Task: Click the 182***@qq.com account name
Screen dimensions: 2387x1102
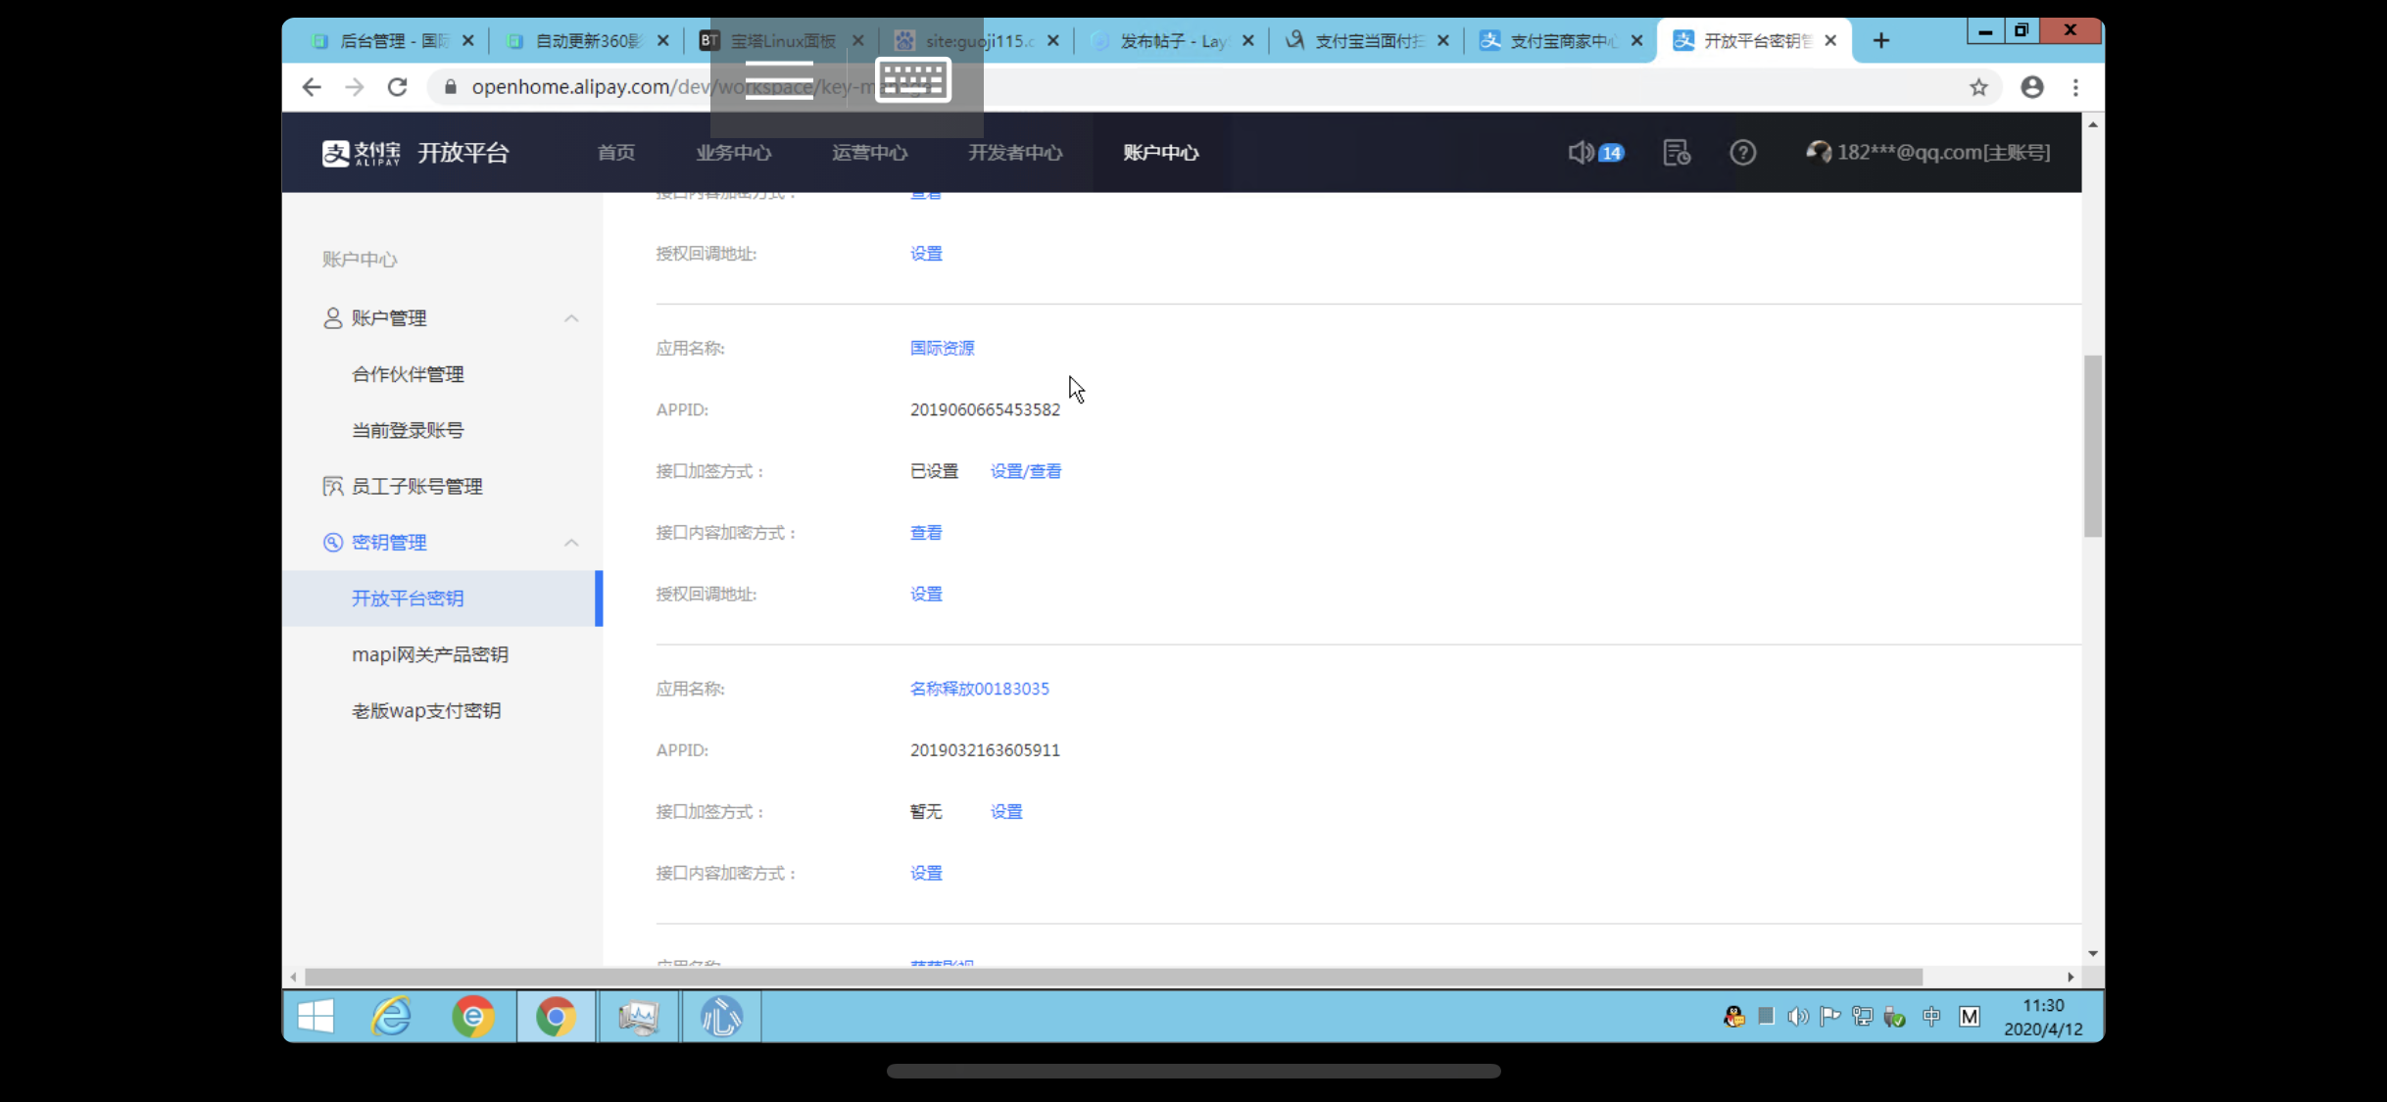Action: pyautogui.click(x=1943, y=153)
